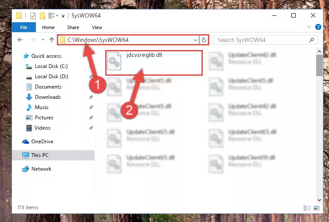Click the Network icon in sidebar
329x222 pixels.
(26, 169)
